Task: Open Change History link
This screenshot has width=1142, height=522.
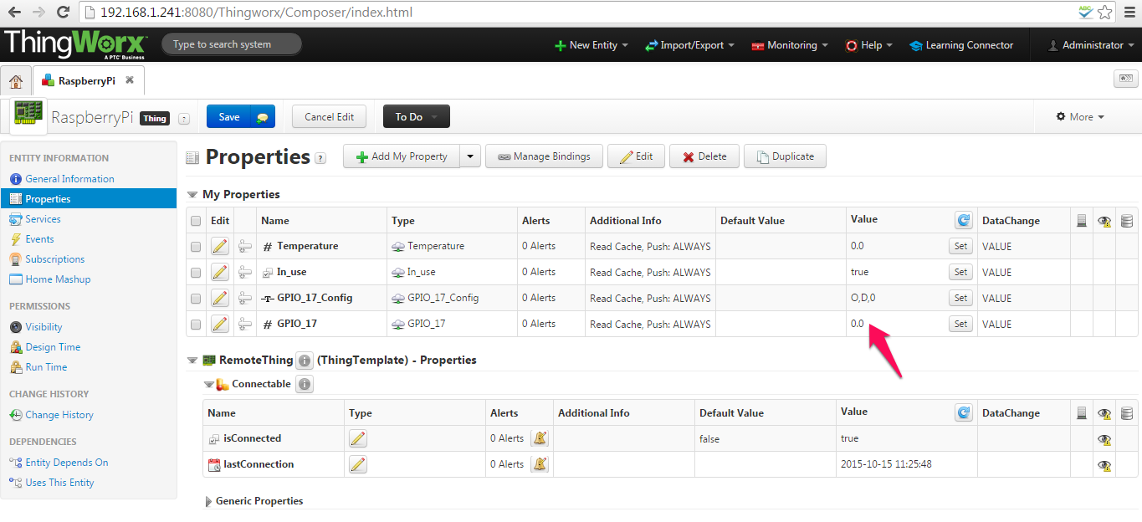Action: pyautogui.click(x=59, y=415)
